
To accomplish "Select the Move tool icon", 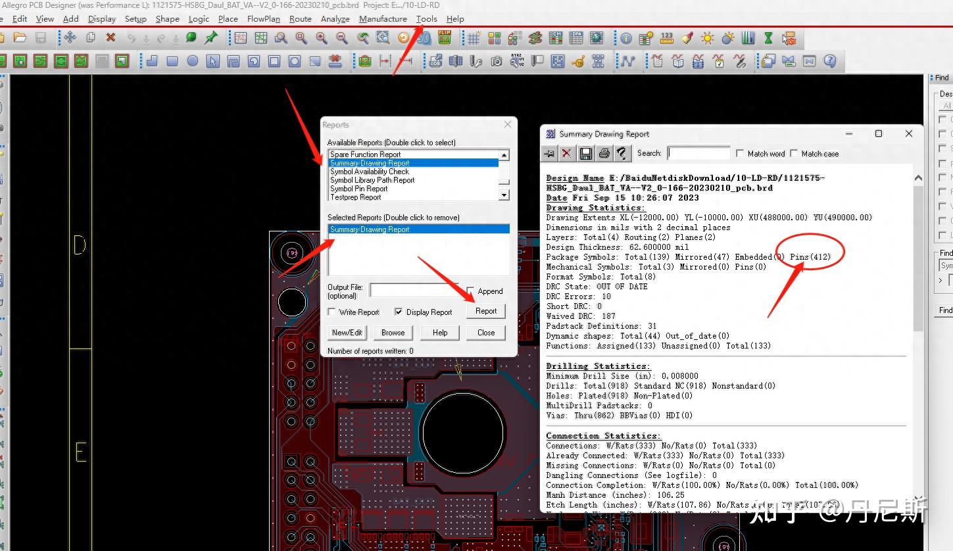I will click(70, 37).
